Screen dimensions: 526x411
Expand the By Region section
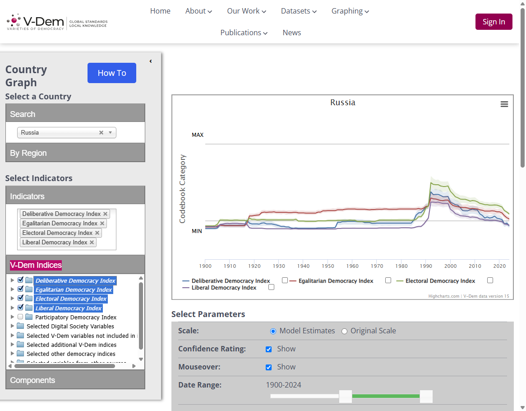click(75, 153)
